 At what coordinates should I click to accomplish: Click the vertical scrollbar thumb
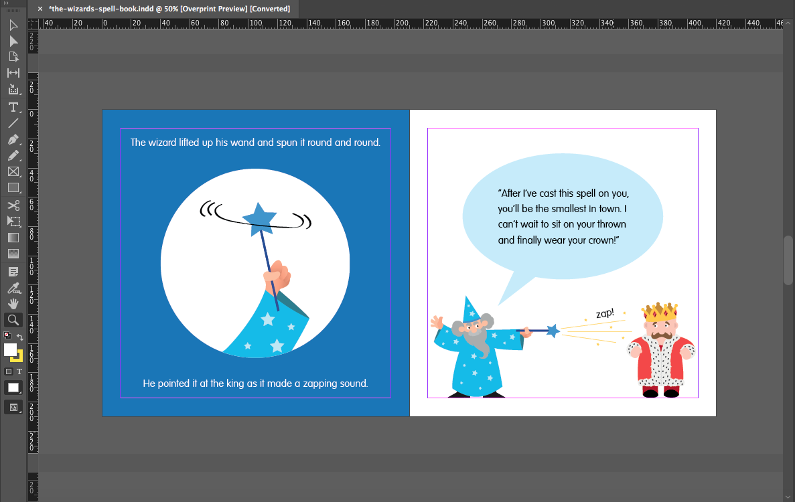pos(788,260)
